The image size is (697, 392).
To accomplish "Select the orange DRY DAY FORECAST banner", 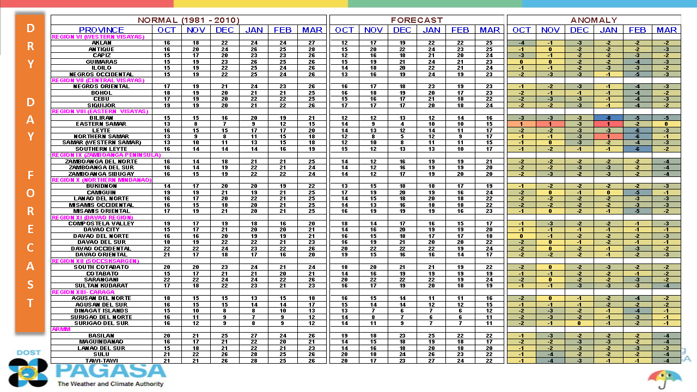I will pyautogui.click(x=30, y=174).
